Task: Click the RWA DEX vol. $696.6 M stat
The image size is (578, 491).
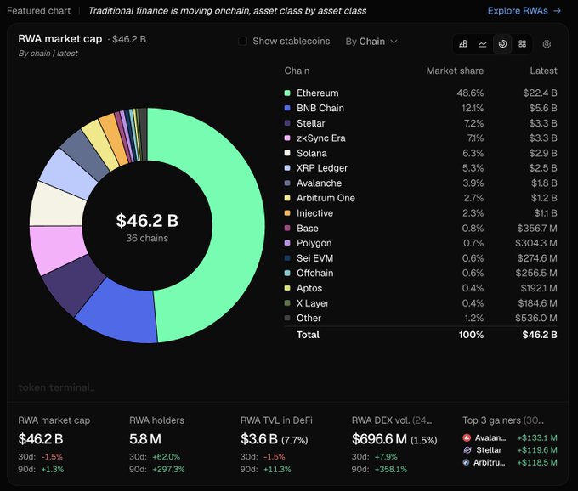Action: point(394,439)
